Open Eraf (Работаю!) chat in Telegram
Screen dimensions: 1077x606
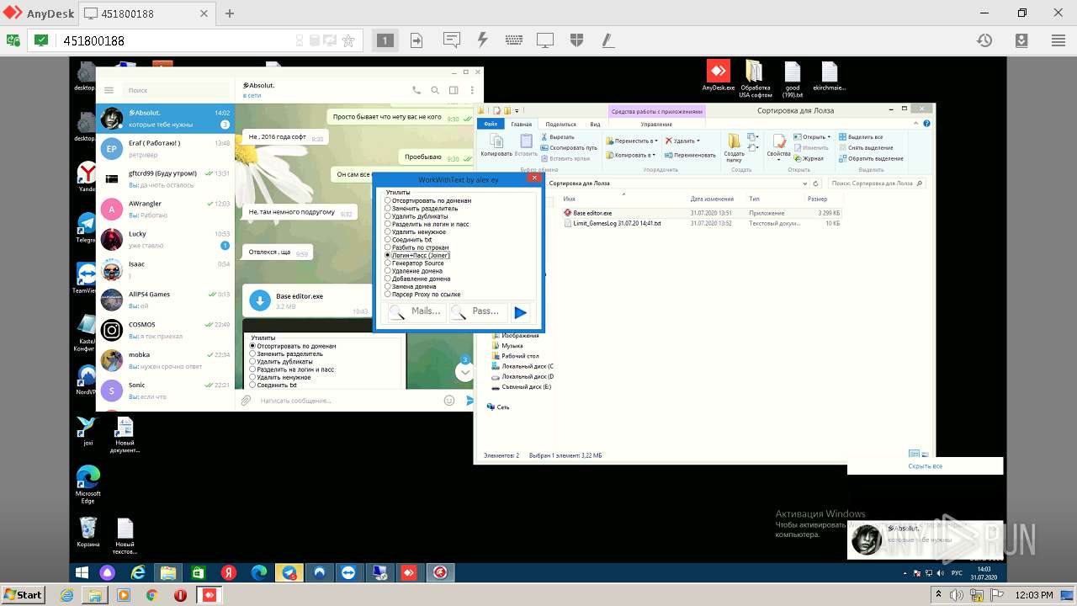(166, 149)
